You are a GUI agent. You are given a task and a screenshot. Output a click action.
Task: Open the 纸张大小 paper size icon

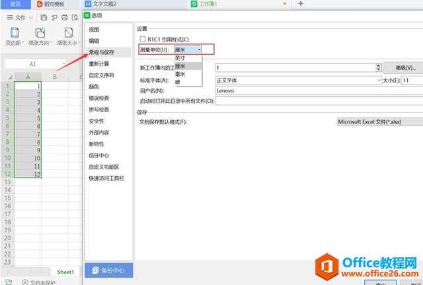[69, 32]
